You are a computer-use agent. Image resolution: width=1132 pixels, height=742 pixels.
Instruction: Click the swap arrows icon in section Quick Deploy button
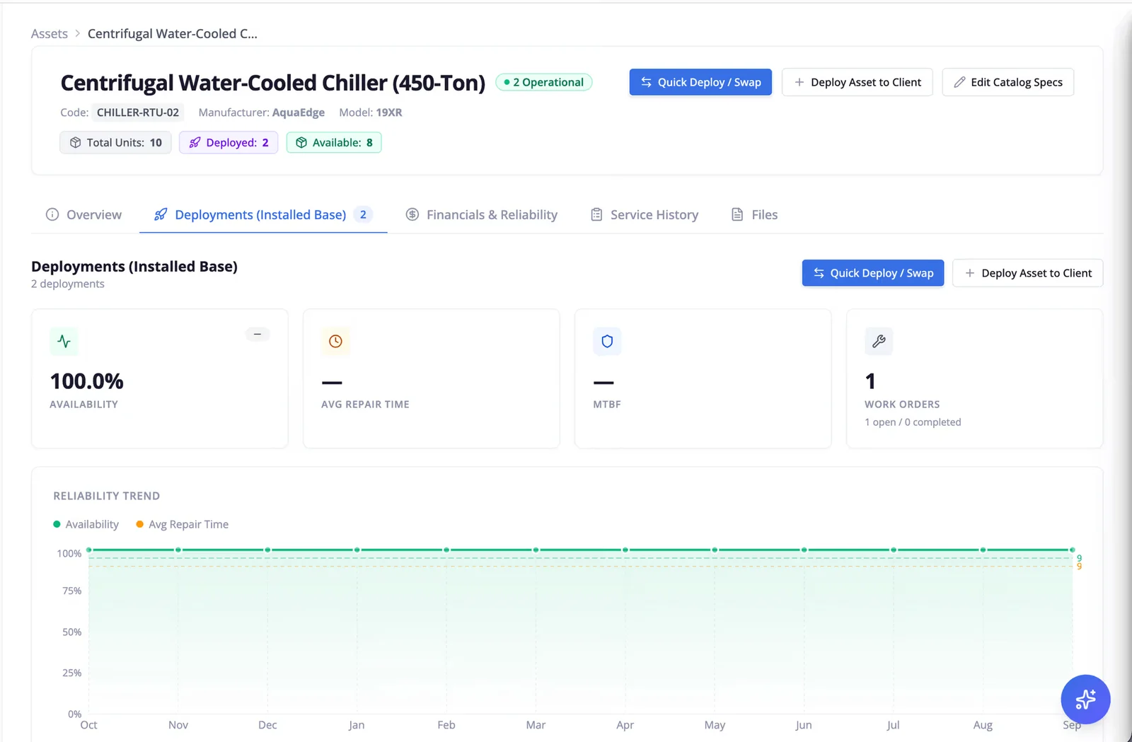819,273
